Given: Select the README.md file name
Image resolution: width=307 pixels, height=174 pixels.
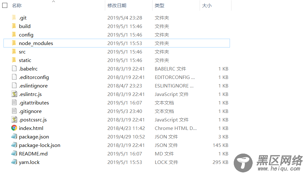Looking at the screenshot, I should tap(33, 154).
